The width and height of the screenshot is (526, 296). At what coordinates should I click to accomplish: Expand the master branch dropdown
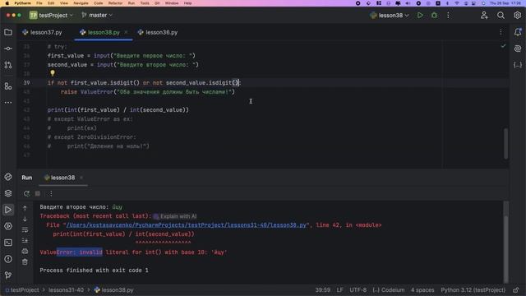pos(97,15)
